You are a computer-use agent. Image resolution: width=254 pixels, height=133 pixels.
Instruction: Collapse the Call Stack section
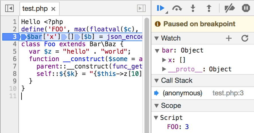(157, 80)
